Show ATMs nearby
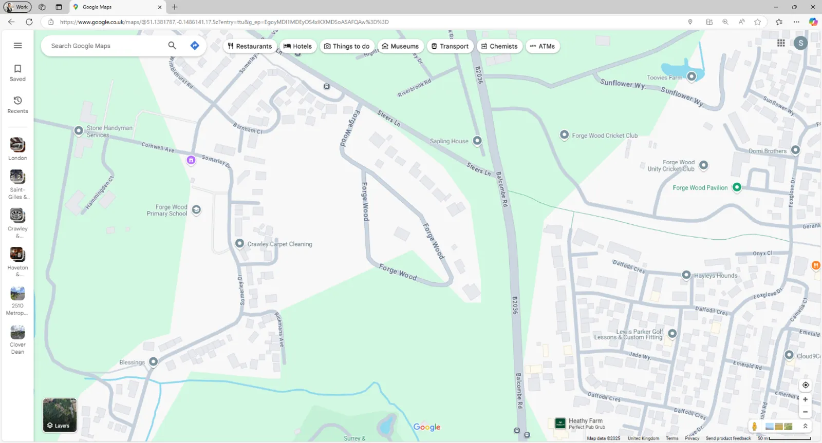The height and width of the screenshot is (443, 822). pos(543,46)
